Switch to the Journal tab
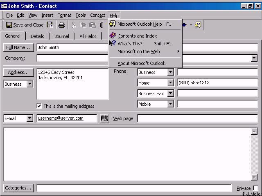This screenshot has width=262, height=196. pyautogui.click(x=62, y=36)
